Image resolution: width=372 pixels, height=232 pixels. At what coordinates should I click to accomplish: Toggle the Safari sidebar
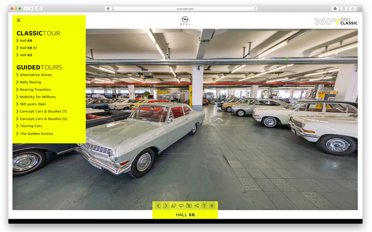click(x=39, y=9)
